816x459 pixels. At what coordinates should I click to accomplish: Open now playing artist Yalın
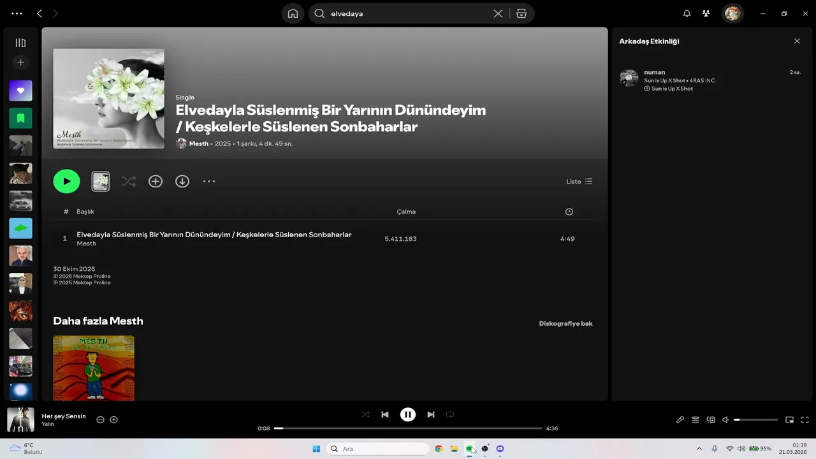tap(48, 424)
